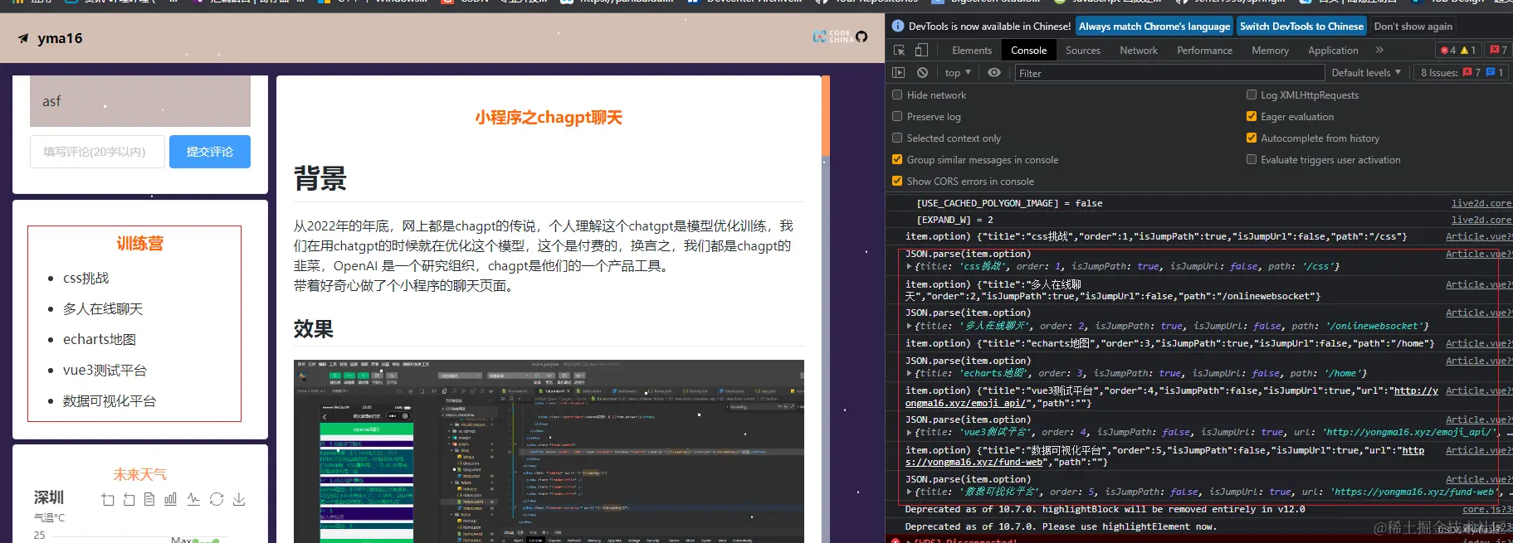Expand the parsed object titled 'vue3测试平台'
Screen dimensions: 1513x543
909,433
